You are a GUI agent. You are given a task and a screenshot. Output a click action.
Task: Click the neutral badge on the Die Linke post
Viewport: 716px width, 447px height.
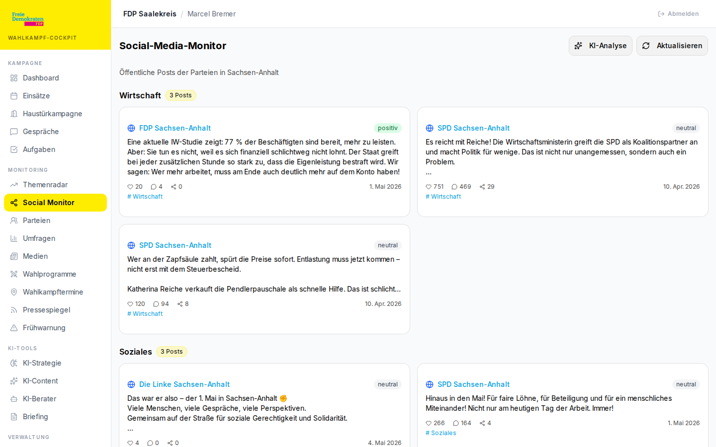pos(388,384)
